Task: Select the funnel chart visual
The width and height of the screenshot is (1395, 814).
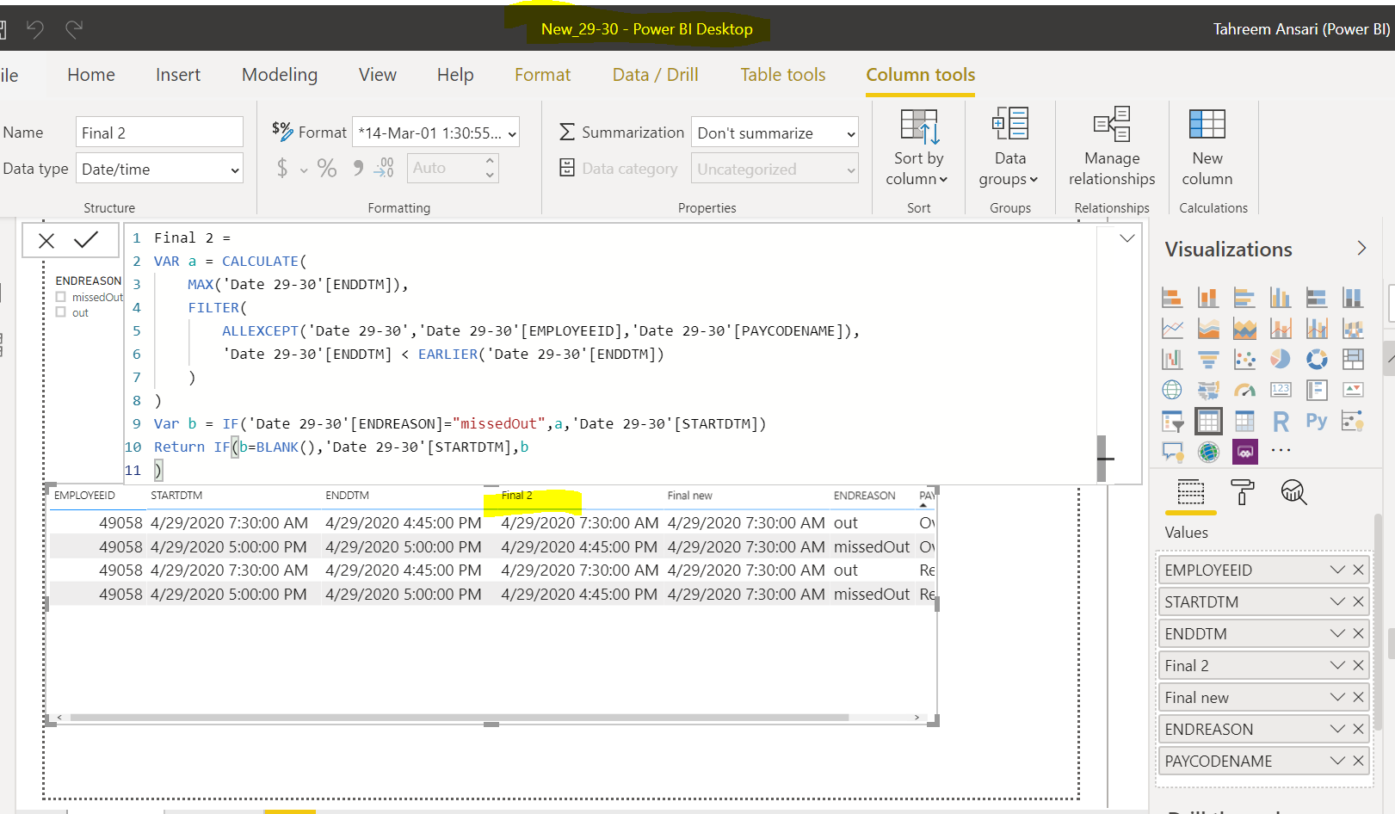Action: (x=1208, y=360)
